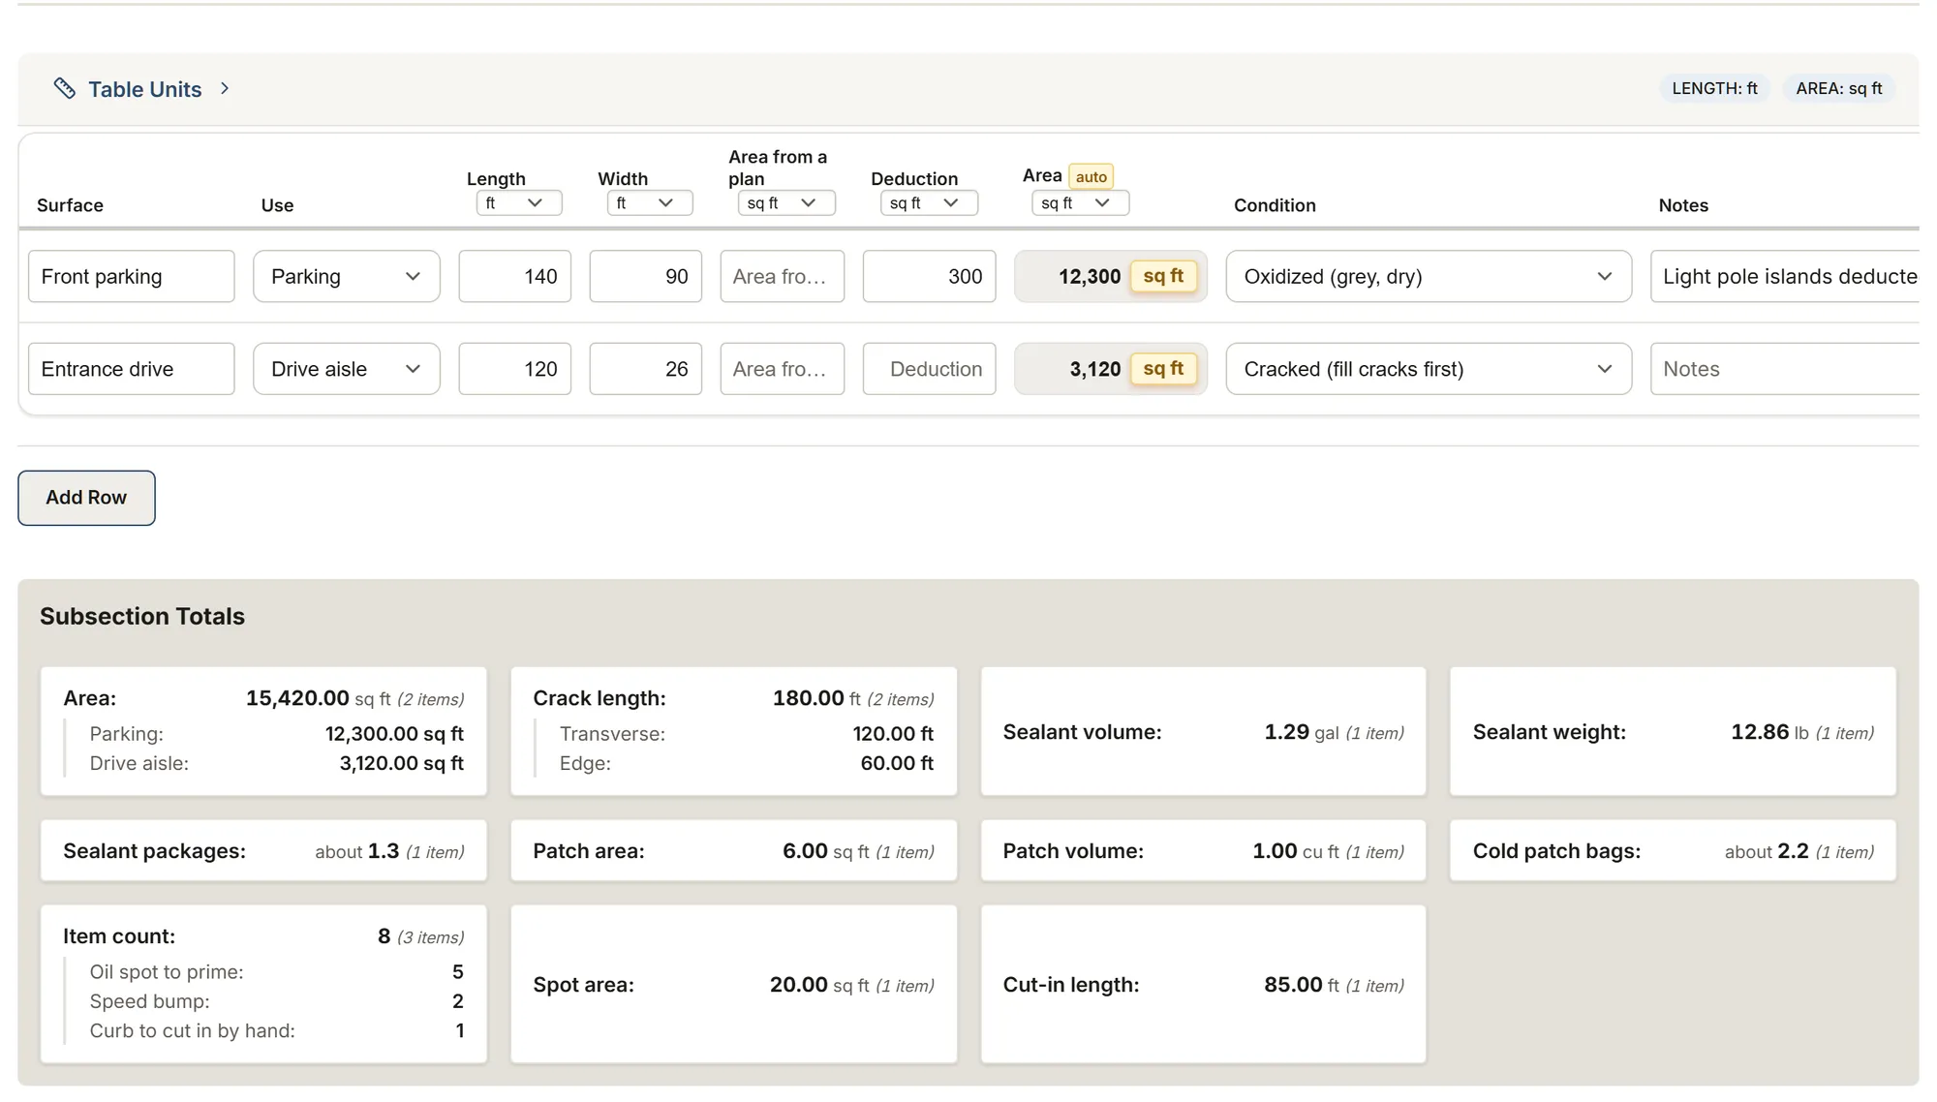Click the empty Entrance drive Notes field
1937x1102 pixels.
pos(1785,369)
